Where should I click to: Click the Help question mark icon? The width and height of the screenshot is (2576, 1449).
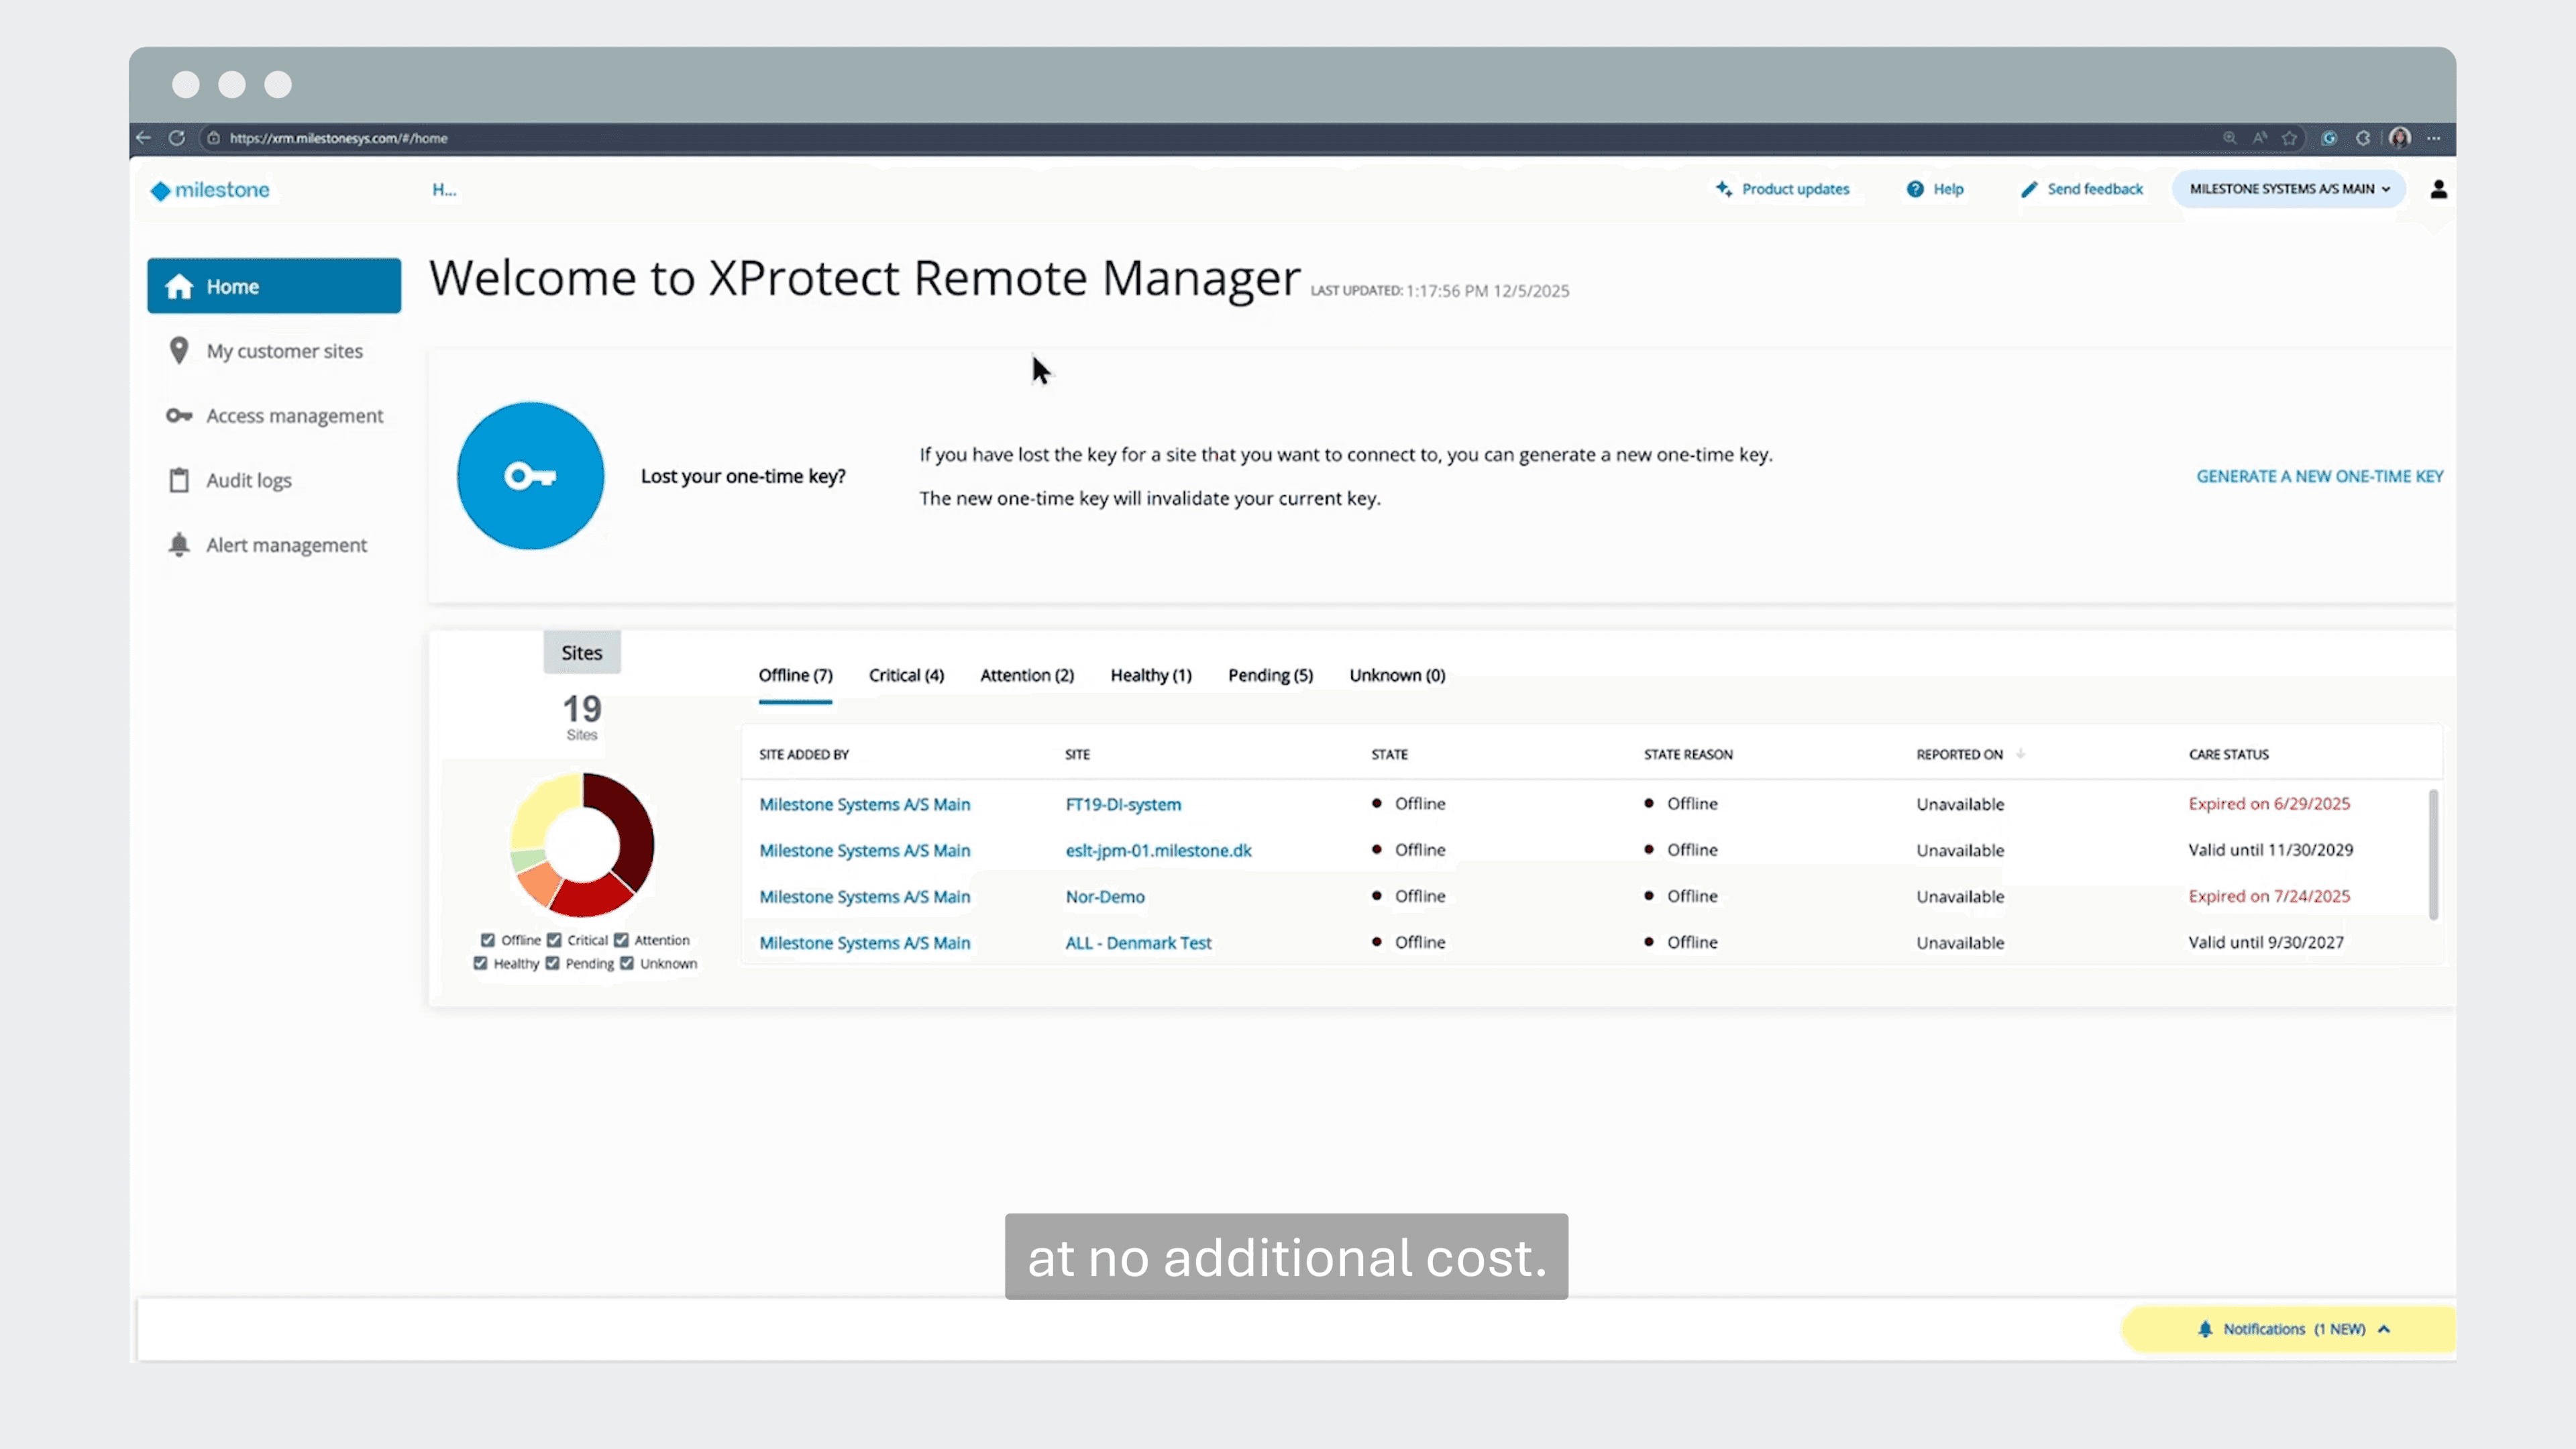click(1914, 189)
